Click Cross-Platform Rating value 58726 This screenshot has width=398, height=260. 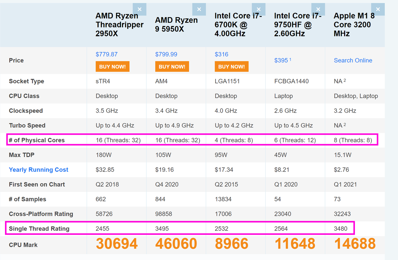tap(104, 214)
